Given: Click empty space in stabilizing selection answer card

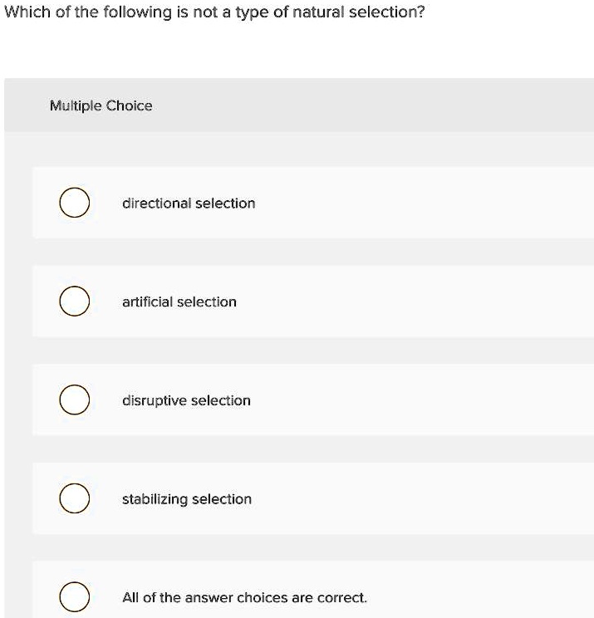Looking at the screenshot, I should [x=432, y=499].
